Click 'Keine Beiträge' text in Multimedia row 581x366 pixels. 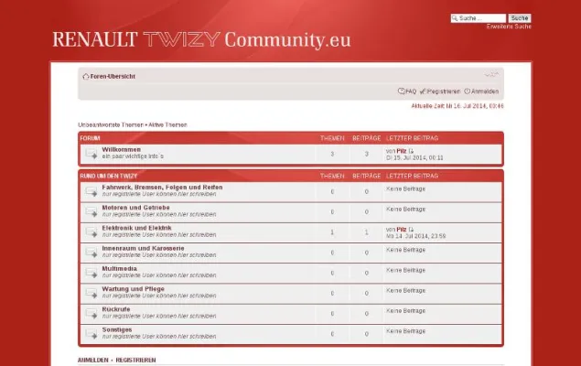point(405,270)
